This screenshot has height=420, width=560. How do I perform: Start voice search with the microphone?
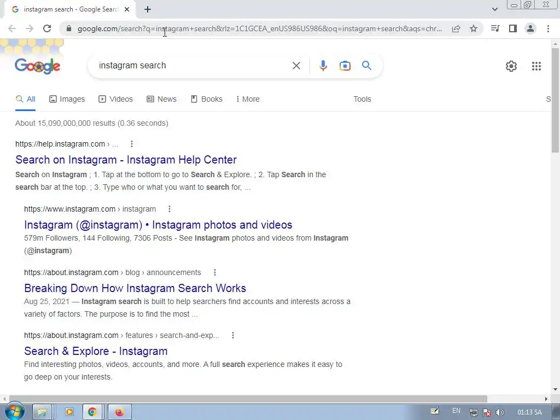pyautogui.click(x=323, y=66)
